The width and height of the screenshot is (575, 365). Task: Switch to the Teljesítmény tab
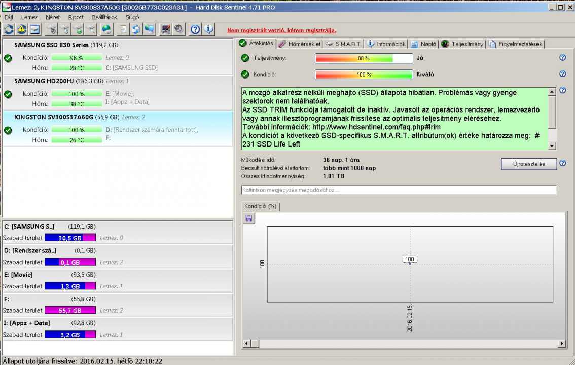click(x=462, y=44)
